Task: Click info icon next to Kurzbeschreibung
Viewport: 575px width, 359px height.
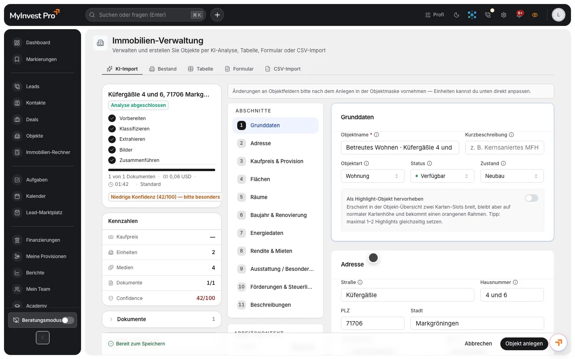Action: click(511, 135)
